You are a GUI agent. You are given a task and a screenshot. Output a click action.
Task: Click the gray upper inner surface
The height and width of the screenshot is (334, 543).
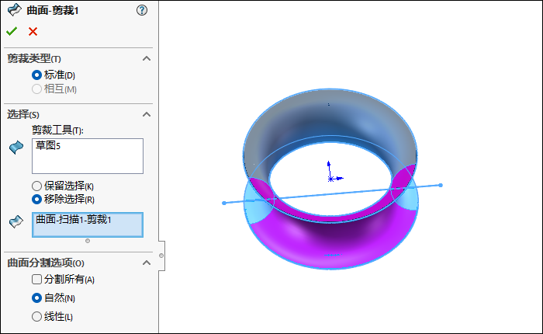tap(329, 118)
